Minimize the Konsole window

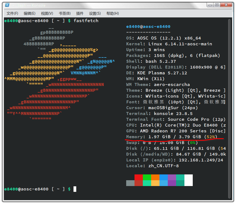210,5
